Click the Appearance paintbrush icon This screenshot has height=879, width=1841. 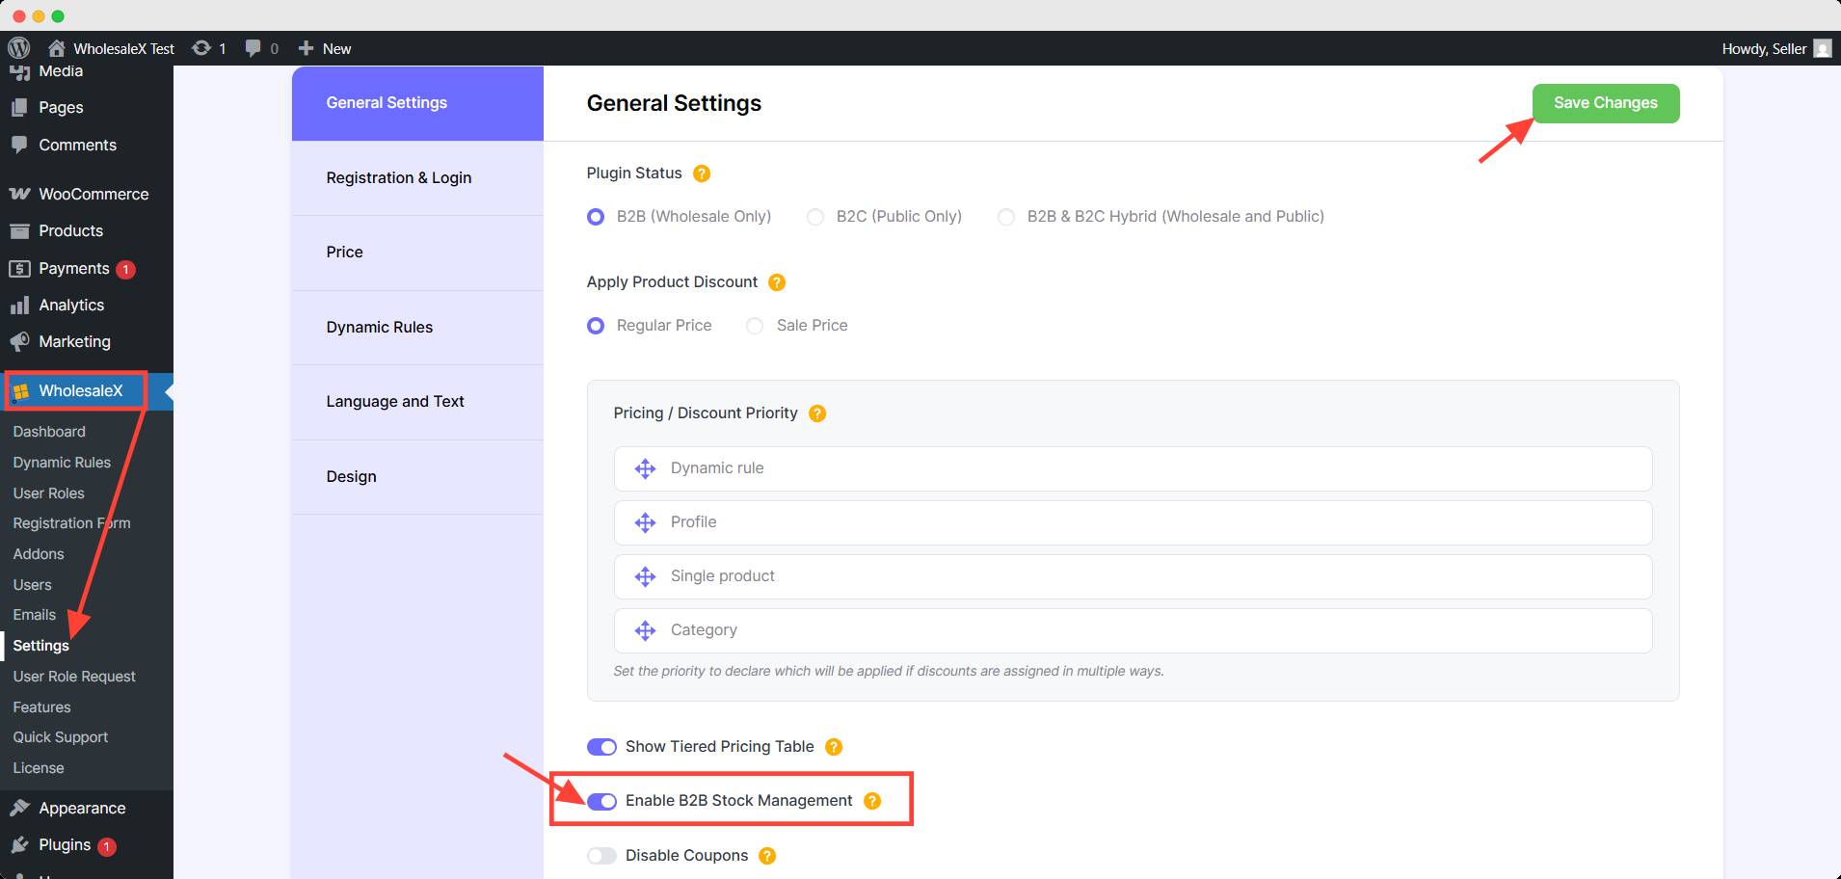[19, 809]
